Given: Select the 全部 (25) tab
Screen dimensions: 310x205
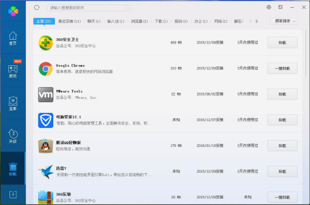Looking at the screenshot, I should (44, 21).
